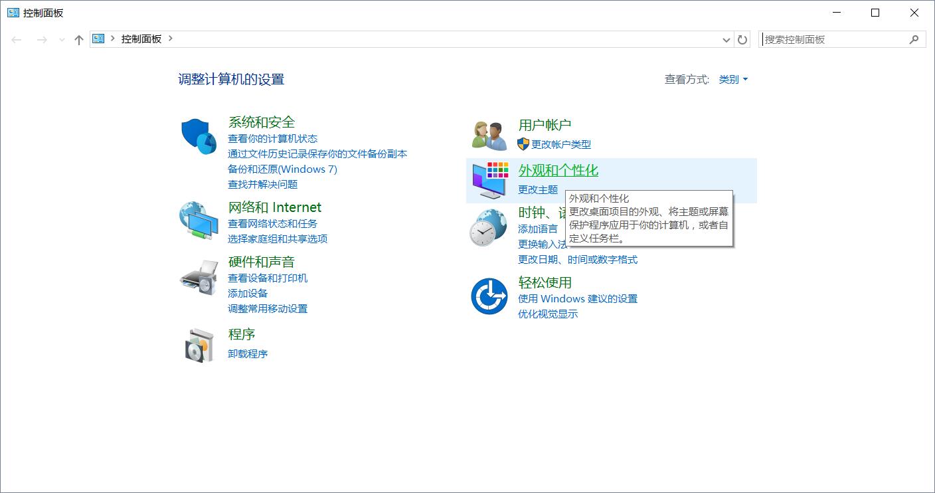Click the 添加设备 link
The width and height of the screenshot is (935, 493).
(248, 293)
